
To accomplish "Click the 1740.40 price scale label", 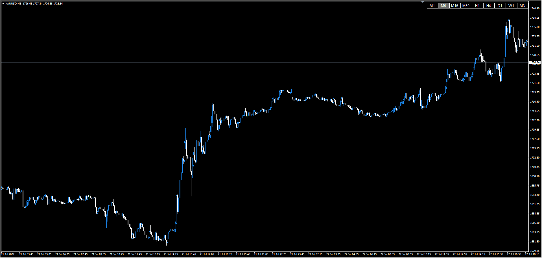I will (x=535, y=8).
